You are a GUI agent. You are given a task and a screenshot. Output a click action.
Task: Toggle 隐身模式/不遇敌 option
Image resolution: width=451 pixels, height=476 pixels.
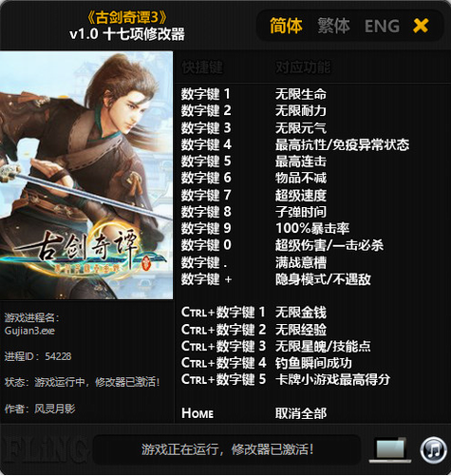point(323,279)
